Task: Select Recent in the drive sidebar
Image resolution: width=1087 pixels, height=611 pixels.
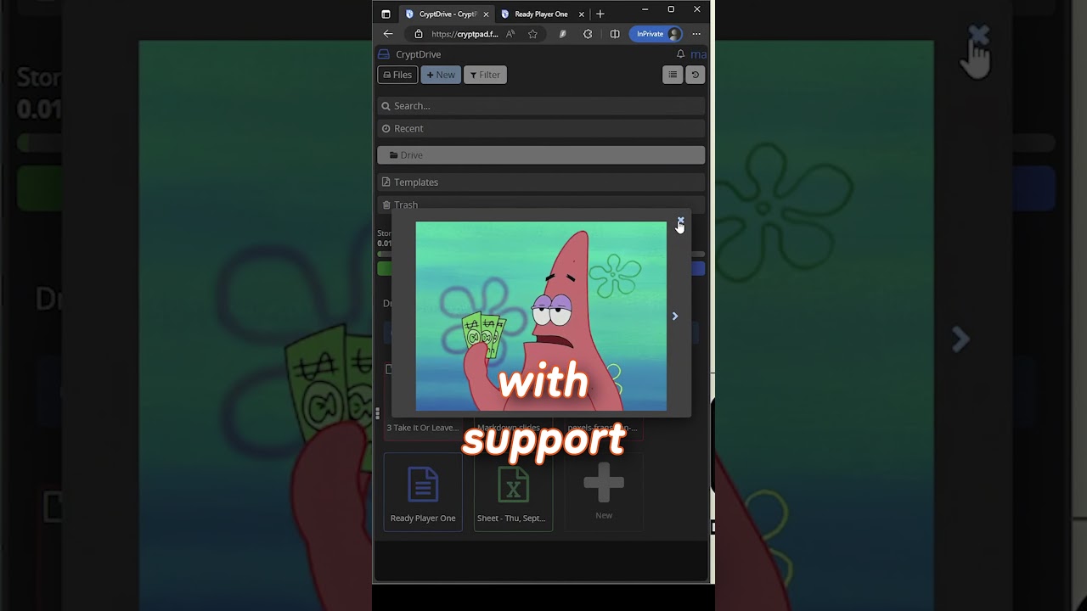Action: click(541, 129)
